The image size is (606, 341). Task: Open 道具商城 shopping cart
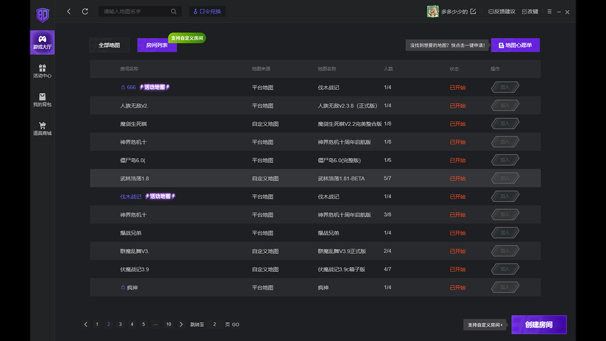click(x=42, y=128)
